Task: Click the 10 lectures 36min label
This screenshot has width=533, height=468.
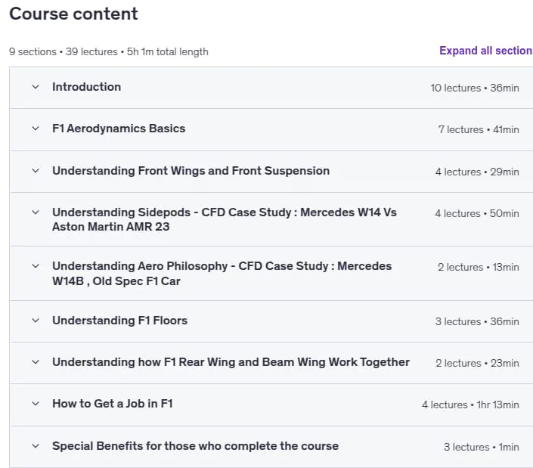Action: (x=475, y=88)
